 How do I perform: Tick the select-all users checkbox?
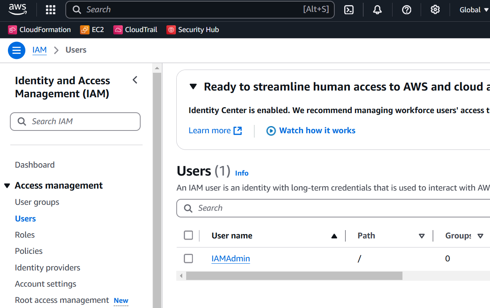[x=189, y=236]
